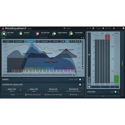This screenshot has width=125, height=125.
Task: Open Automatic Equalizer help icon
Action: (x=80, y=85)
